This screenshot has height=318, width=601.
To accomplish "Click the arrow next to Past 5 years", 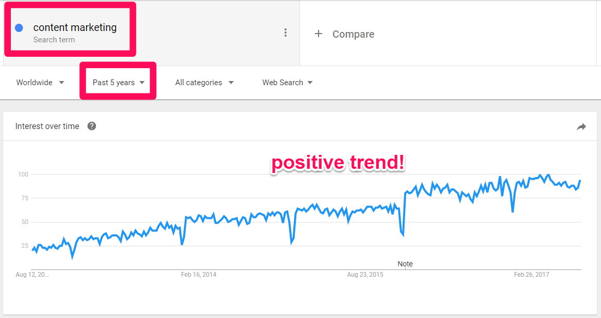I will click(142, 83).
